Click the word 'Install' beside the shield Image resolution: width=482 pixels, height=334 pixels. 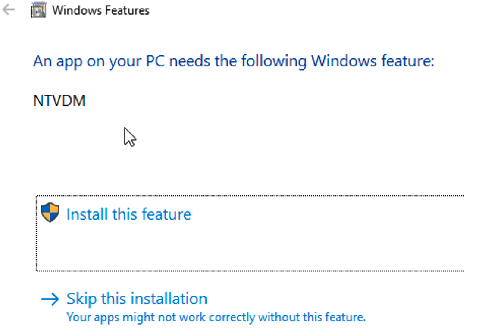pyautogui.click(x=87, y=214)
